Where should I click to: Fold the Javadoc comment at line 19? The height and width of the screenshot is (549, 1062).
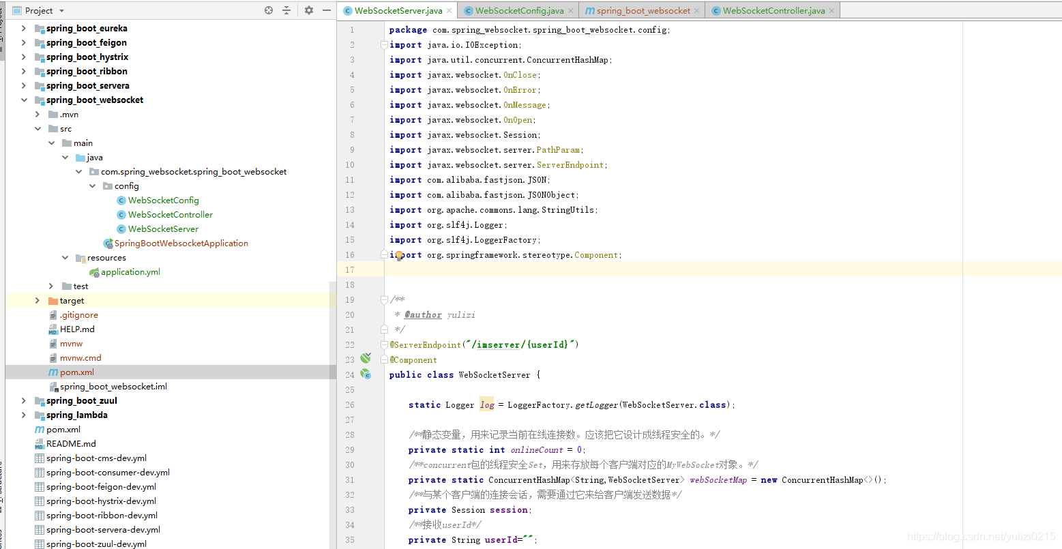[384, 299]
